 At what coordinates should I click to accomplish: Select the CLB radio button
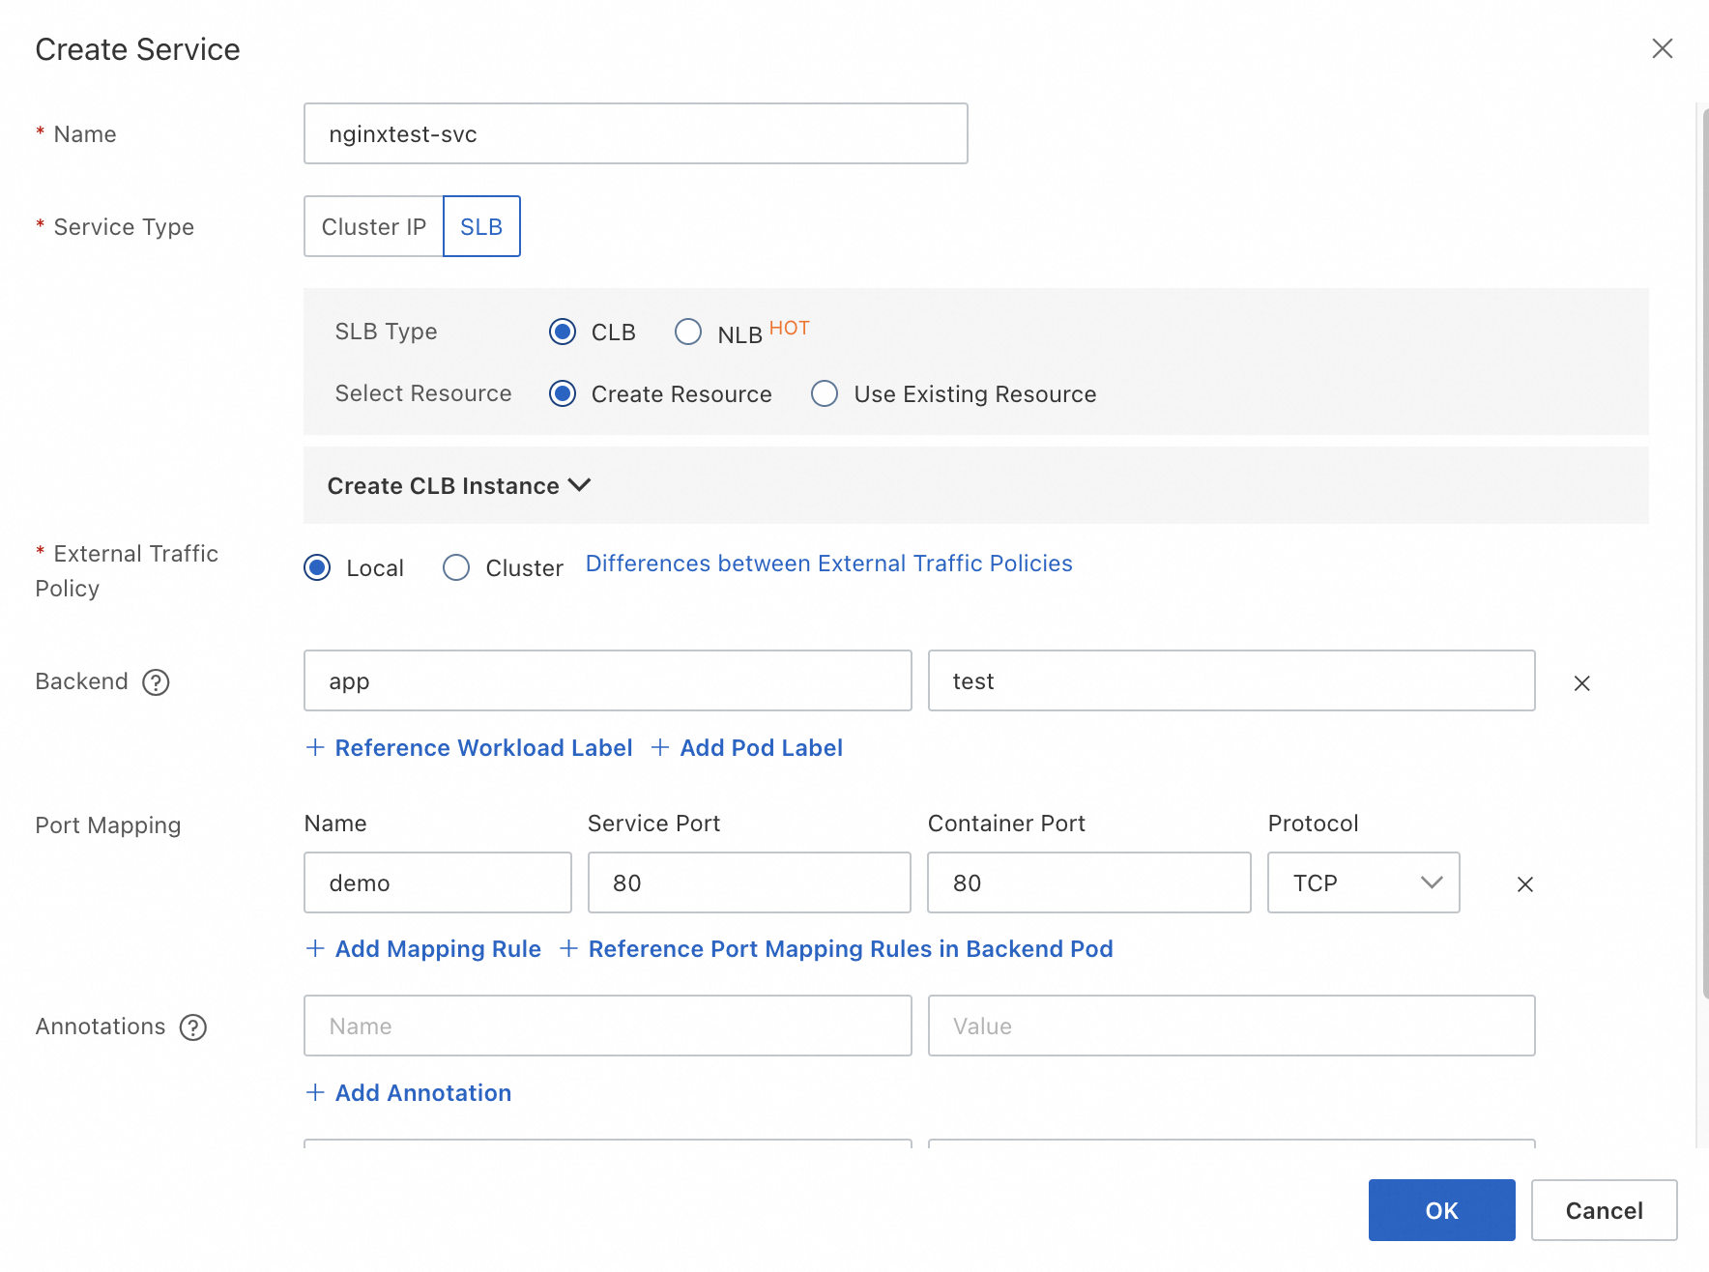click(563, 332)
